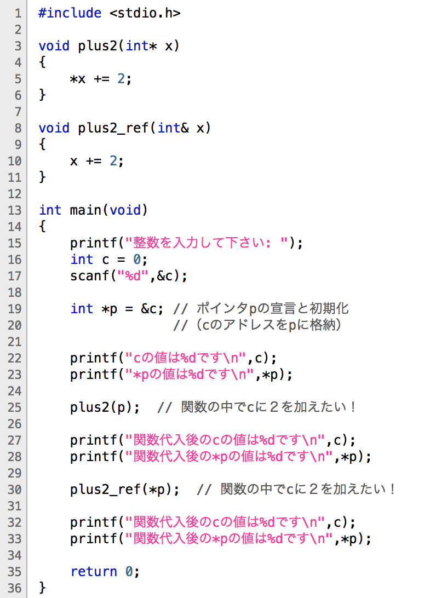Click opening brace on line 14
This screenshot has height=598, width=447.
[42, 227]
